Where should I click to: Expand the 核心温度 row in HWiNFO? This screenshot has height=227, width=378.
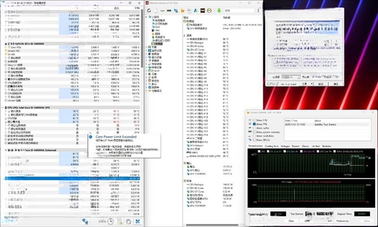tap(6, 111)
